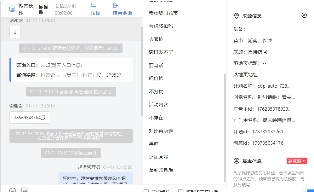
Task: Click the 会话时间 00:02:06 timer
Action: point(66,10)
